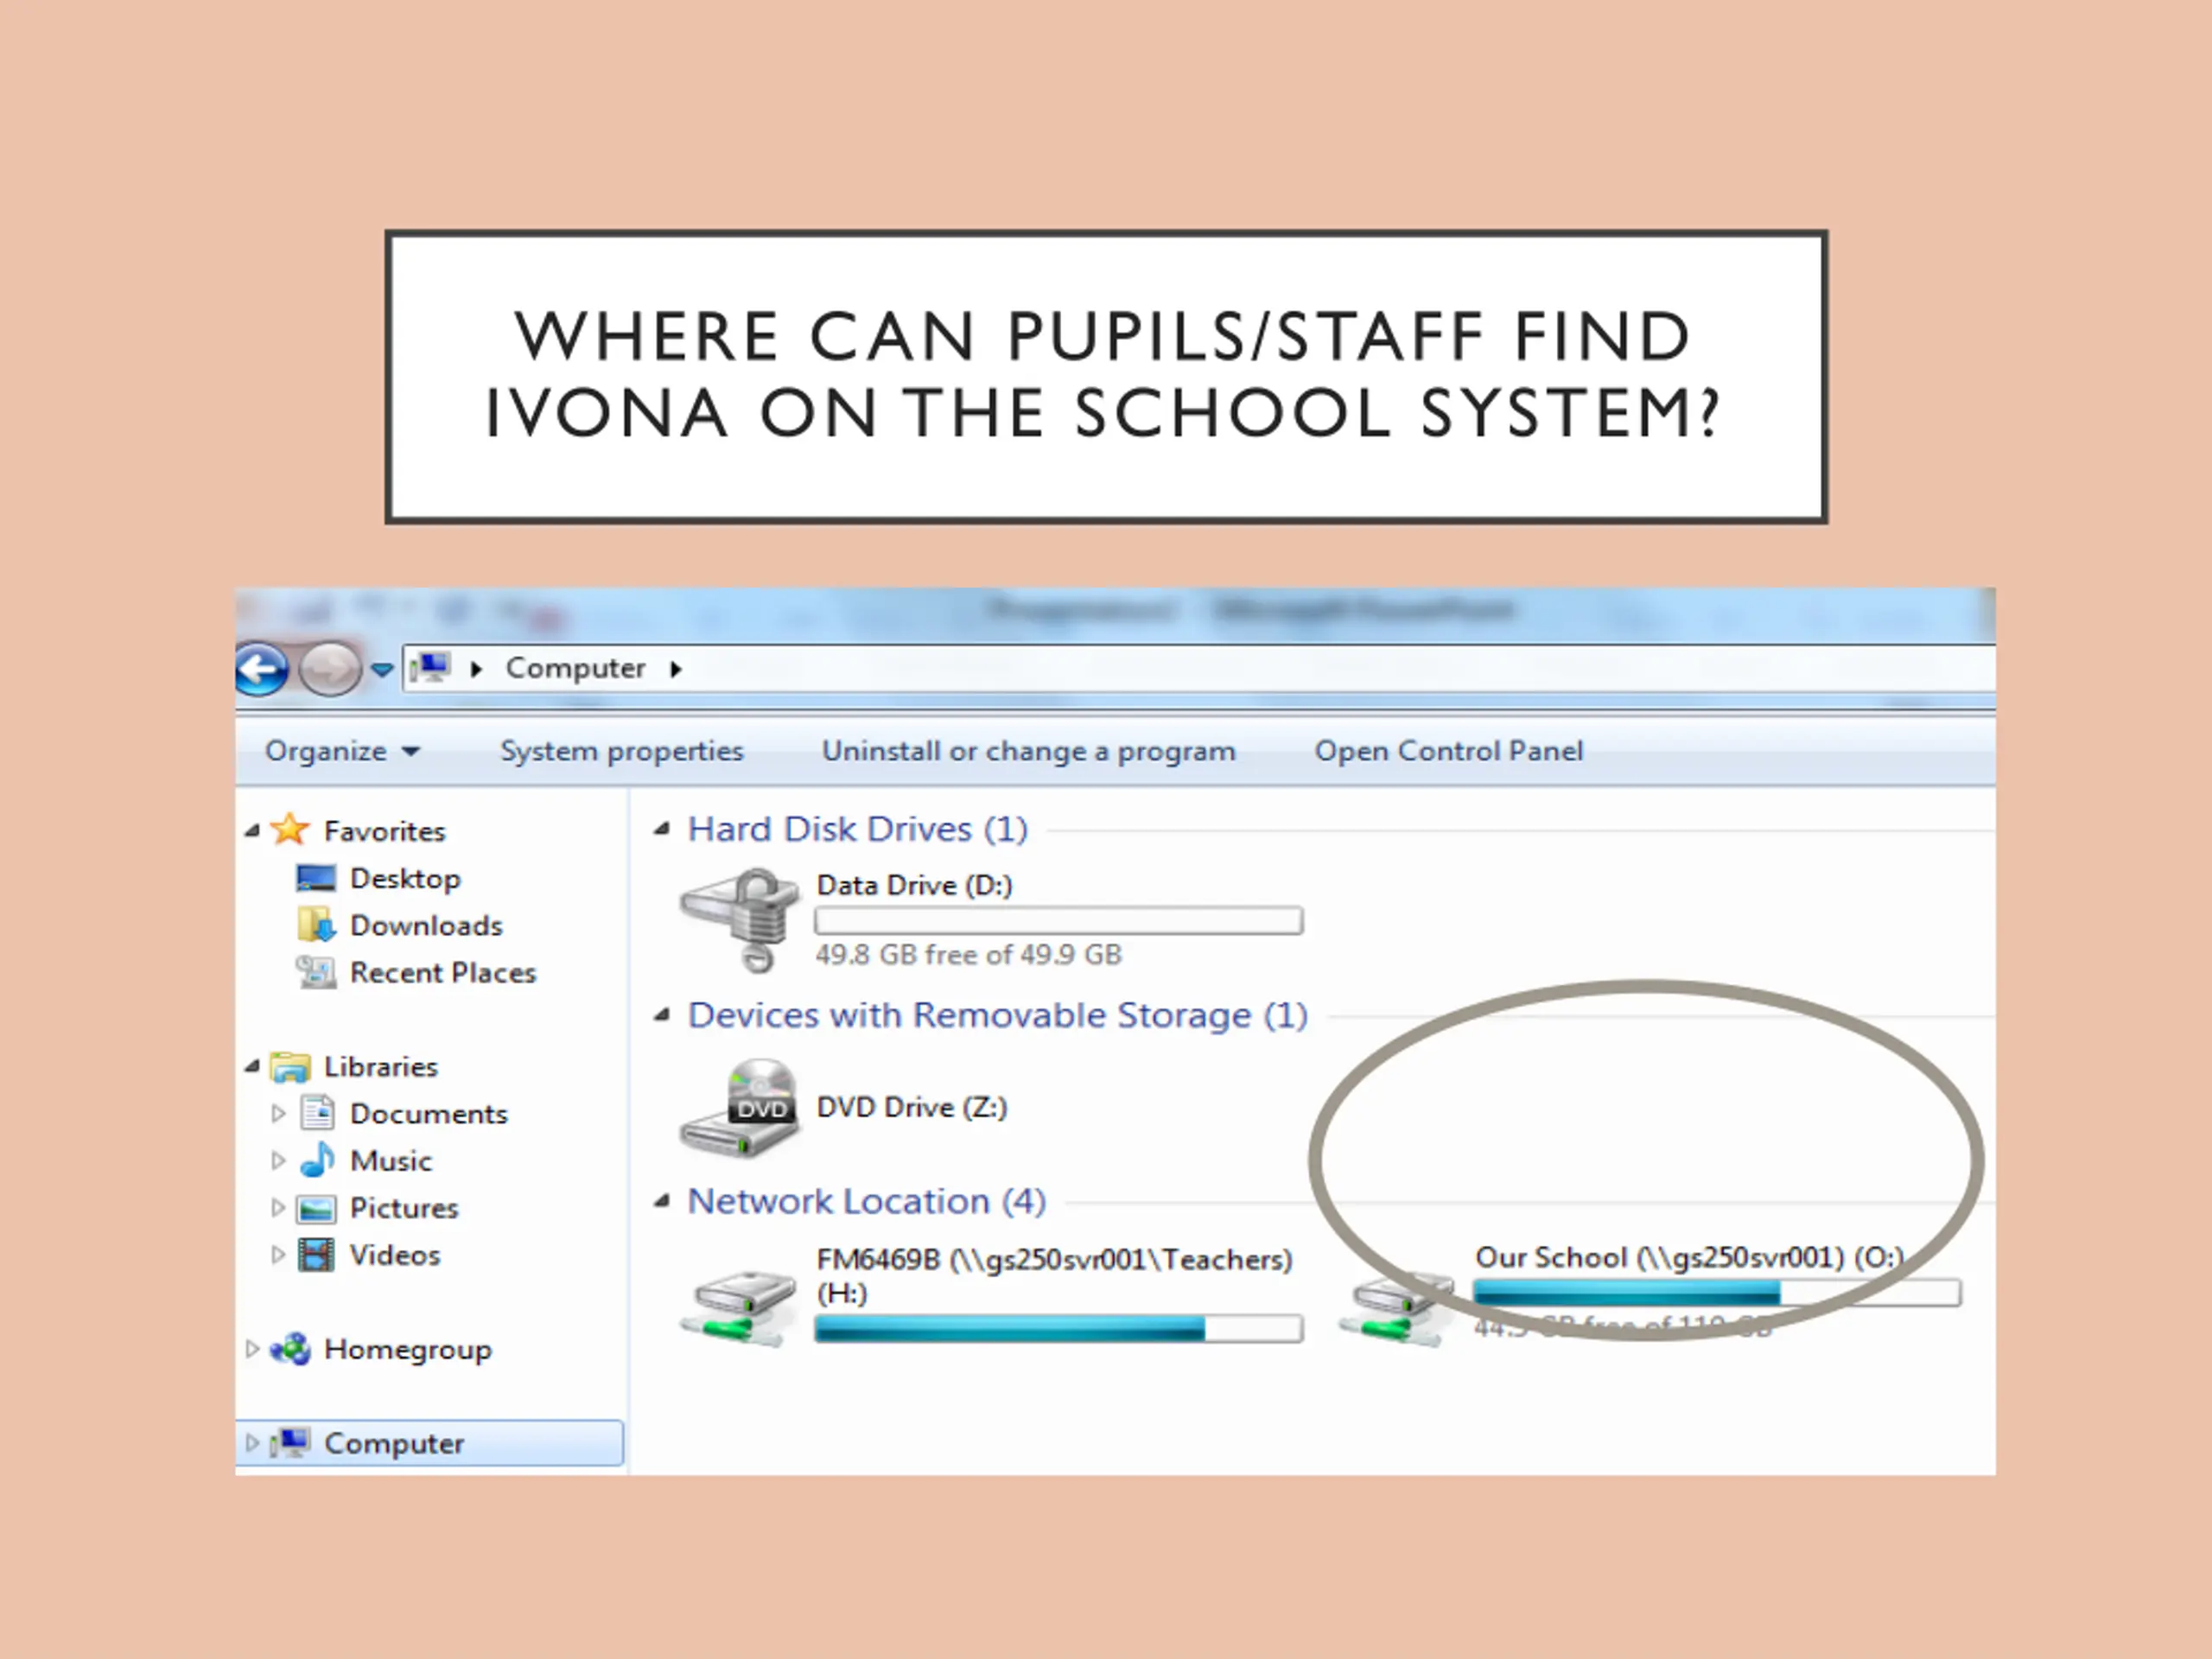Viewport: 2212px width, 1659px height.
Task: Click the Data Drive (D:) capacity bar
Action: coord(1059,921)
